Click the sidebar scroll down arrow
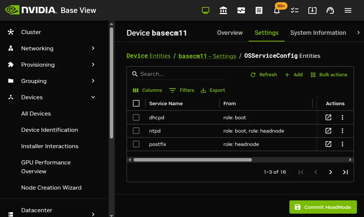Image resolution: width=364 pixels, height=217 pixels. coord(111,216)
